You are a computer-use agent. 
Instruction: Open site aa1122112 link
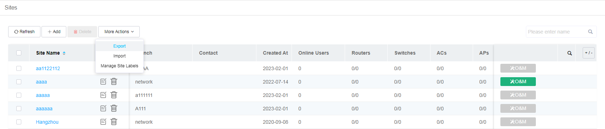coord(48,68)
